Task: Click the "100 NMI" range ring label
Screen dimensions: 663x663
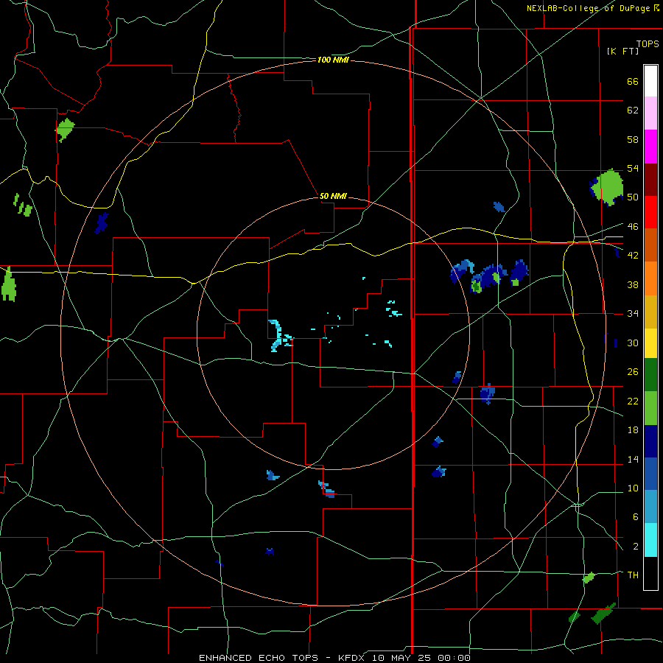Action: click(x=333, y=60)
